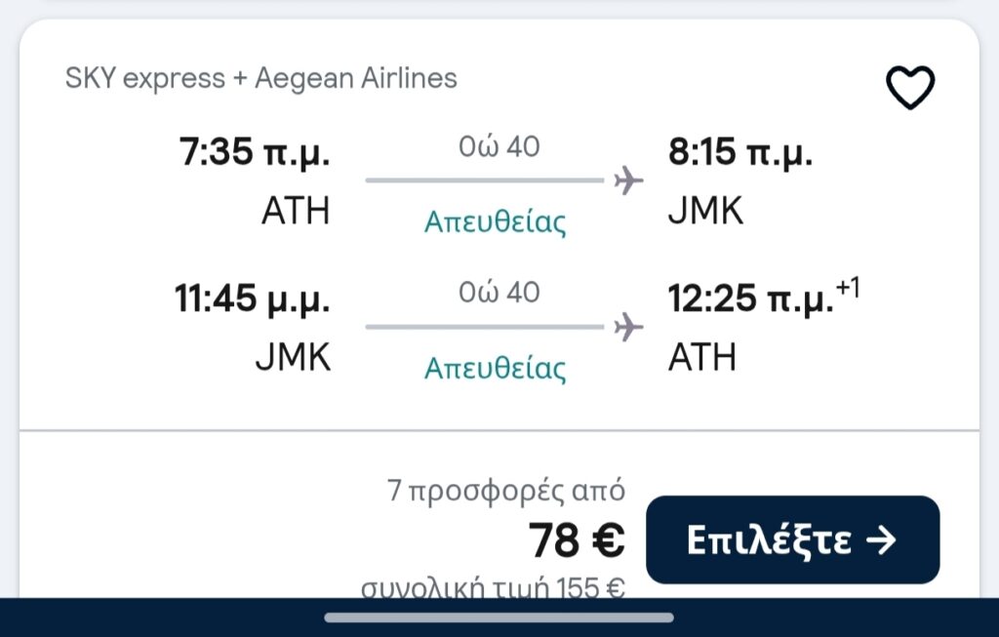Click the return Απευθείας direct label
Screen dimensions: 999x637
[495, 369]
